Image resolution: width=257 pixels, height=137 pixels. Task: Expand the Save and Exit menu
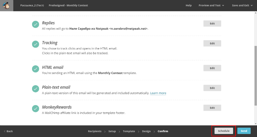(242, 5)
